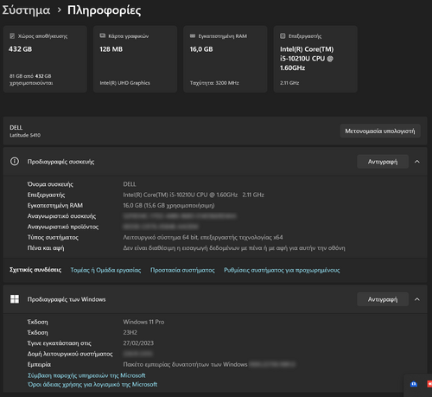Go back to Σύστημα in the breadcrumb
Viewport: 432px width, 397px height.
(x=26, y=10)
